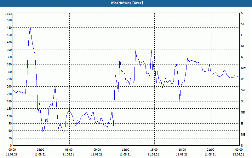Select the "Grad" y-axis unit label

point(9,14)
